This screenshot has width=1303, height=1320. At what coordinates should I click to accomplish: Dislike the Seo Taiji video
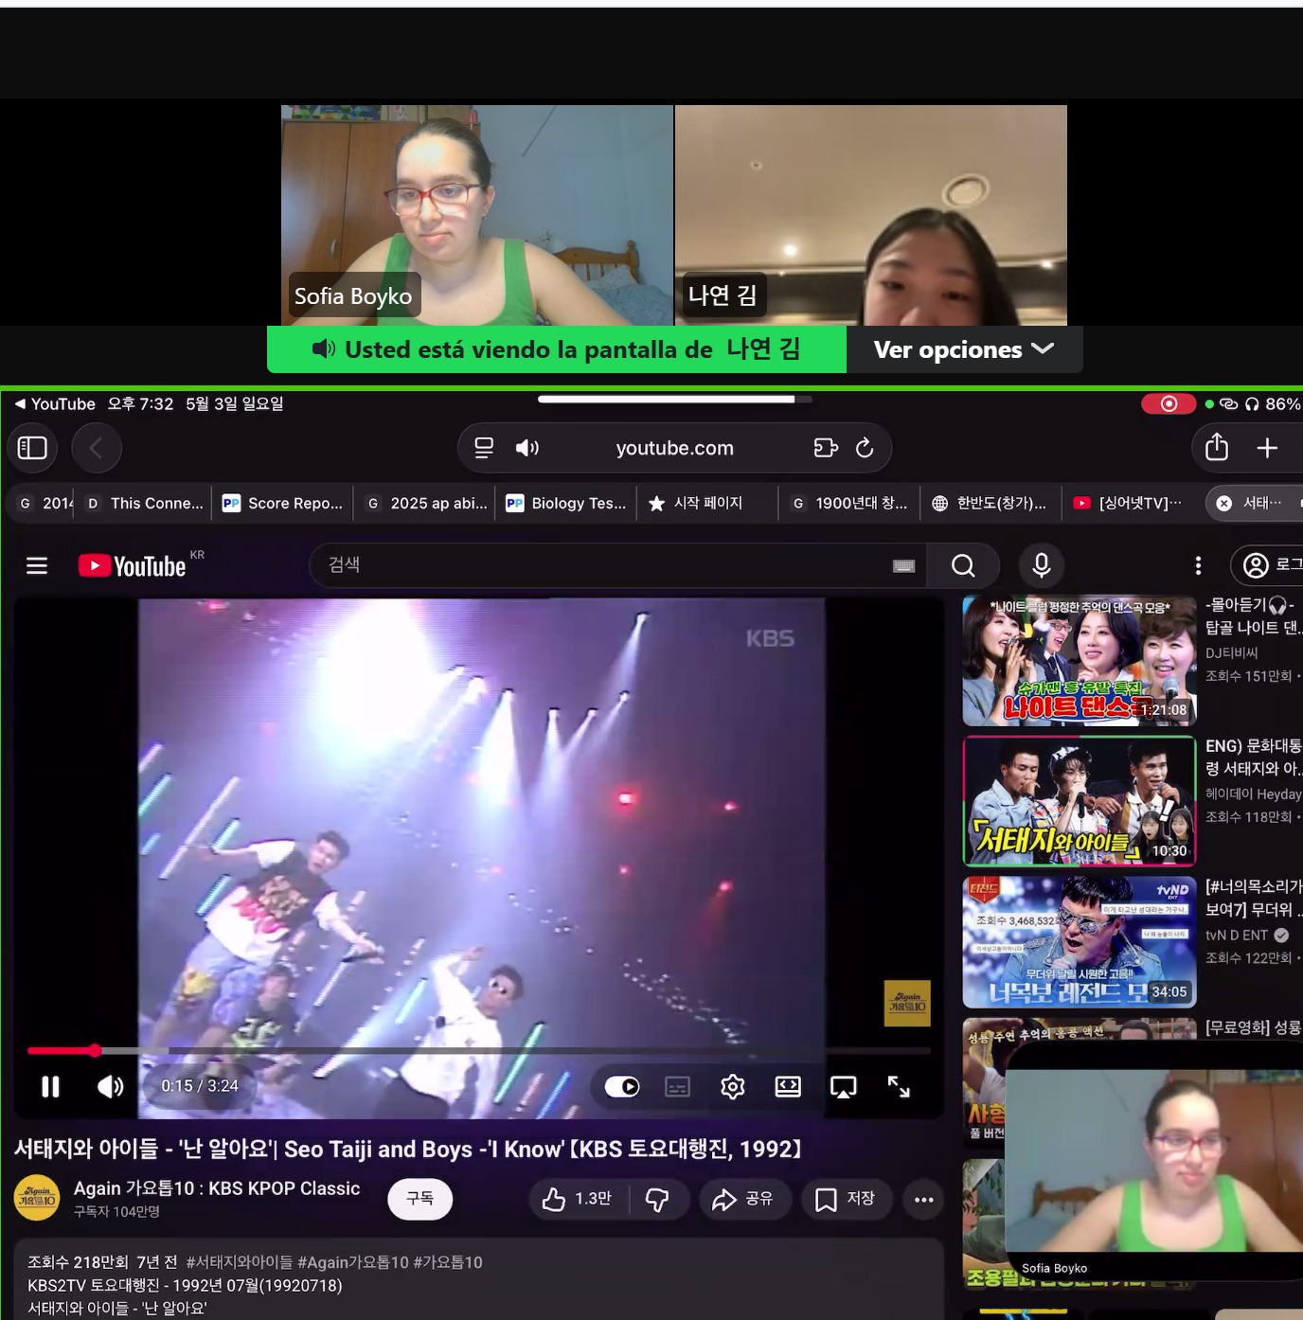pyautogui.click(x=657, y=1200)
